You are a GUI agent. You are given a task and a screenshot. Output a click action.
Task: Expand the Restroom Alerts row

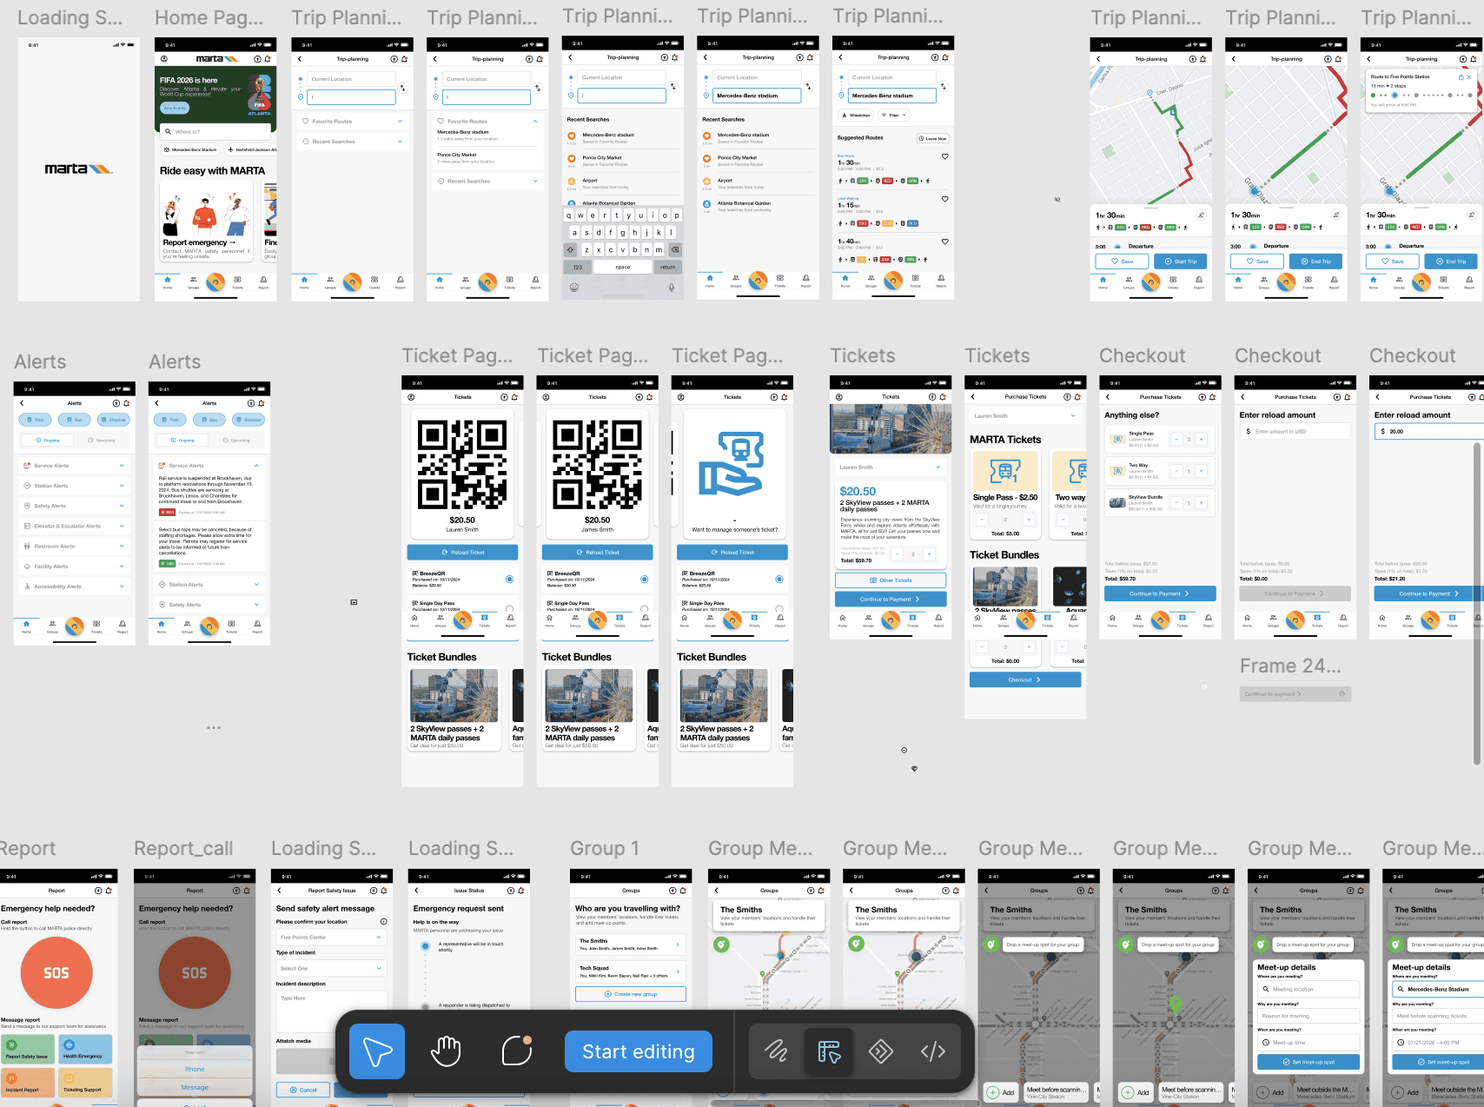74,547
